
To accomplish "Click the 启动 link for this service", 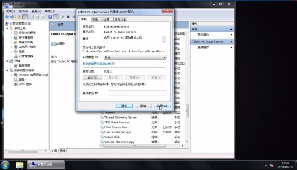I will (x=53, y=44).
